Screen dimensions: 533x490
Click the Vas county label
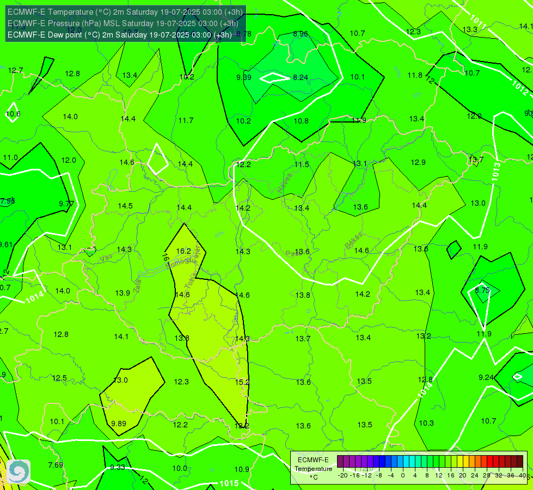pos(107,258)
